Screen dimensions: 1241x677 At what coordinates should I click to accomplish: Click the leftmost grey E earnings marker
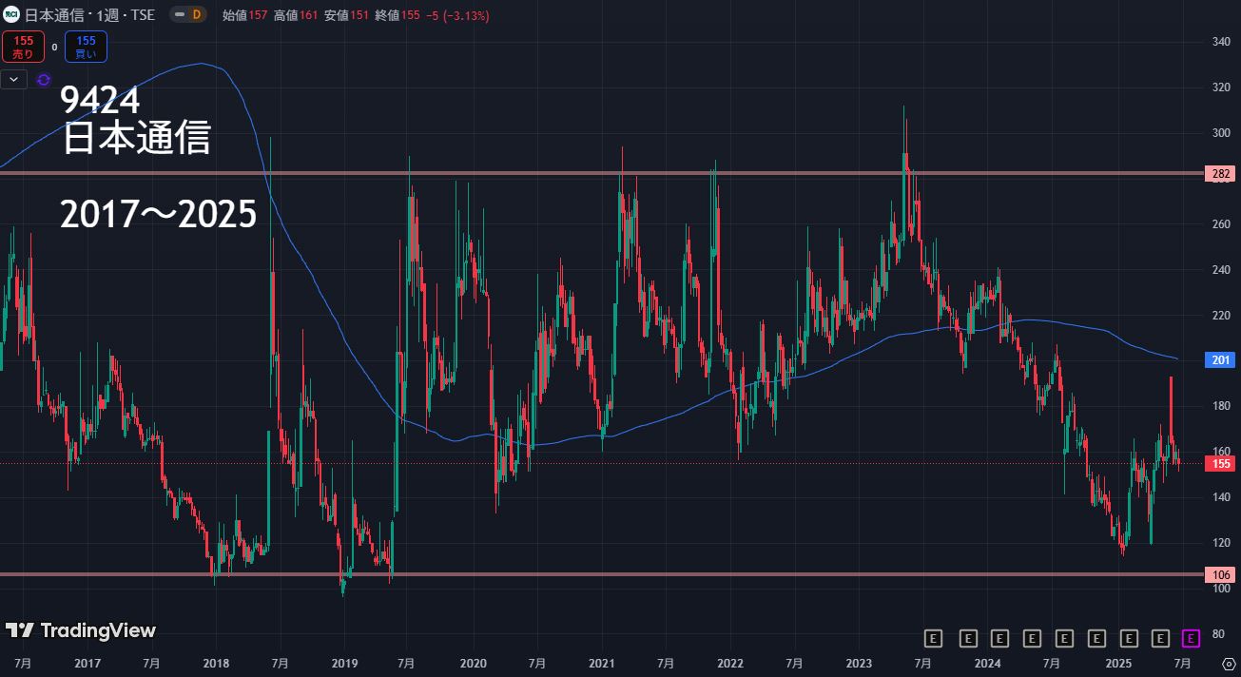[x=933, y=637]
